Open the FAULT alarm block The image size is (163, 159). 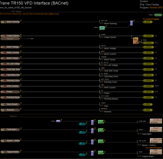click(x=156, y=129)
